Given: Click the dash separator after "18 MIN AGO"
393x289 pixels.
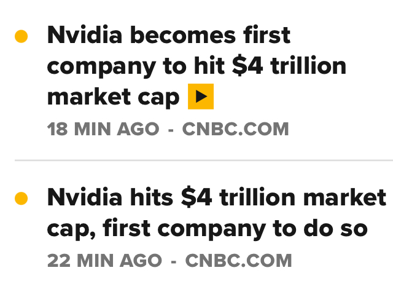Looking at the screenshot, I should coord(171,130).
